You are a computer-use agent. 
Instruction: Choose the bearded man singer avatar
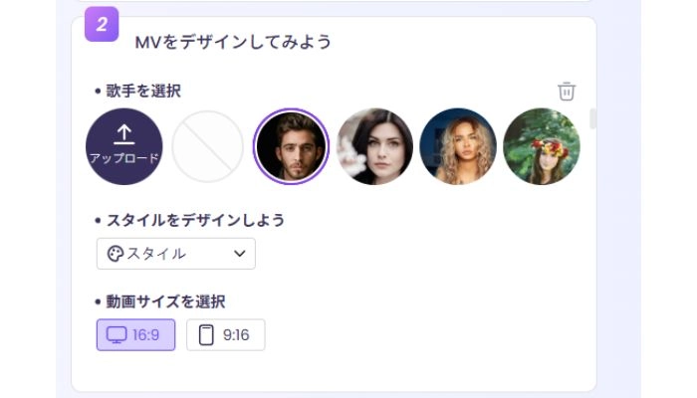coord(291,146)
